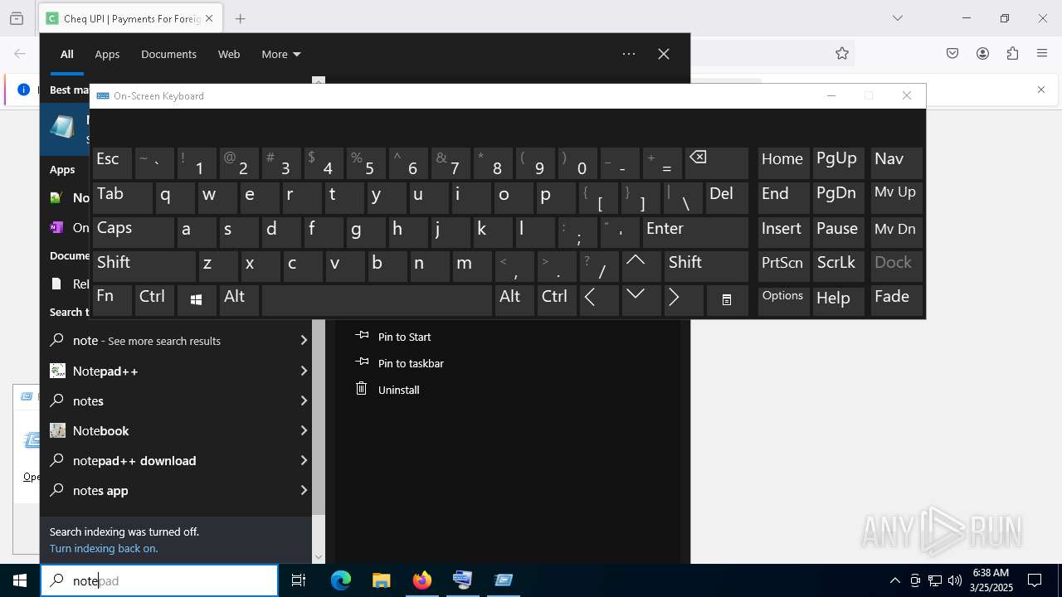Toggle the right Shift key
1062x597 pixels.
coord(706,266)
